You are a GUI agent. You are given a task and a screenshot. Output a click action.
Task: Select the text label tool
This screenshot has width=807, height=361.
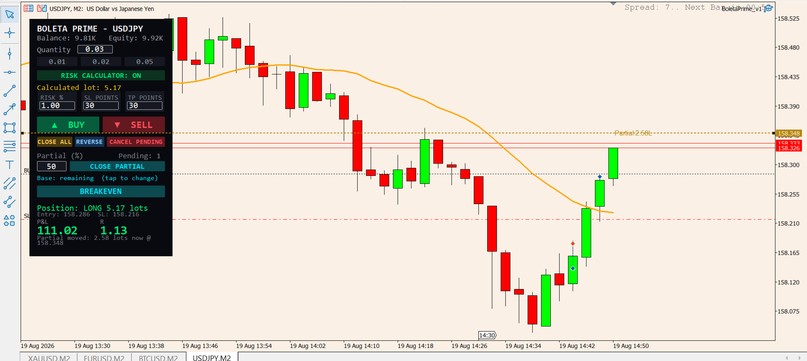[10, 165]
